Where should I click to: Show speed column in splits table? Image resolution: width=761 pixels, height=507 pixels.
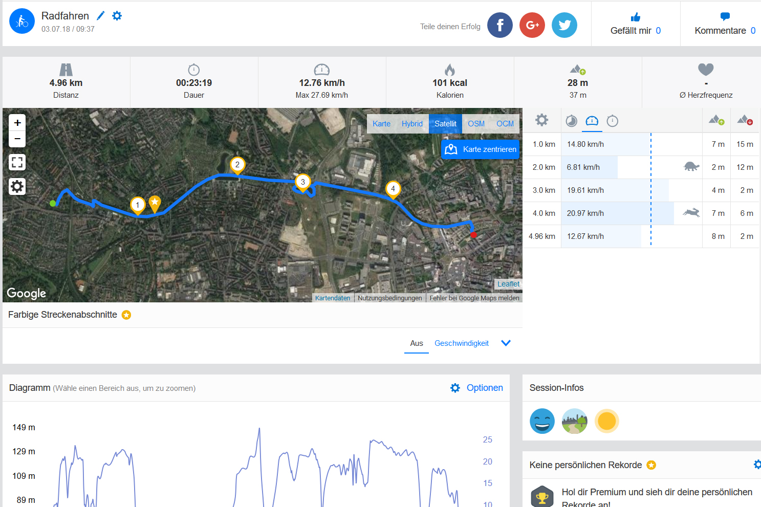[x=592, y=121]
